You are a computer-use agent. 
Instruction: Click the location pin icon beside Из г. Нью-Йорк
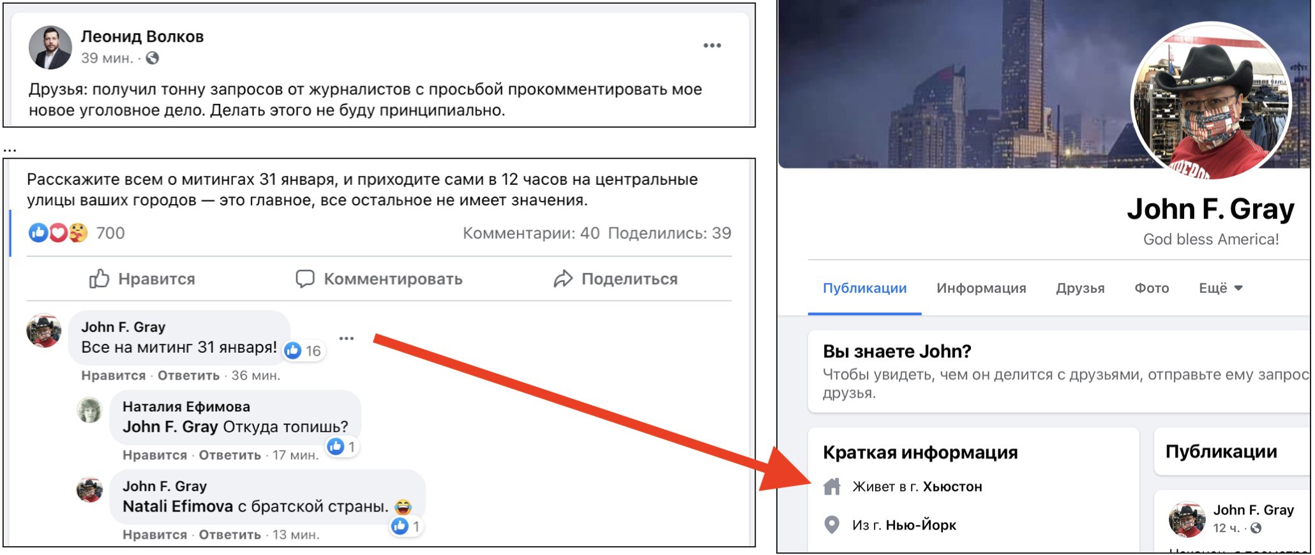(831, 525)
